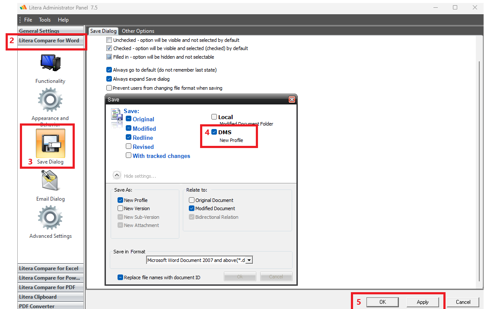Open Advanced Settings gear icon

tap(50, 218)
